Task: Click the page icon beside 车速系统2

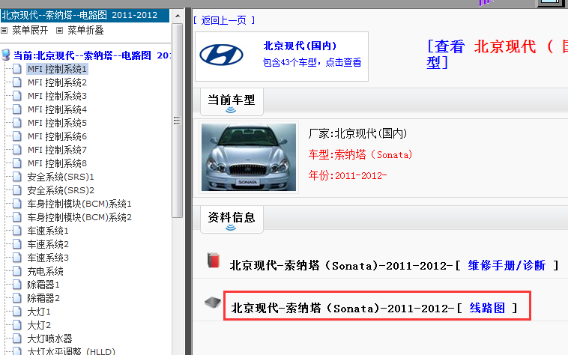Action: [x=17, y=244]
